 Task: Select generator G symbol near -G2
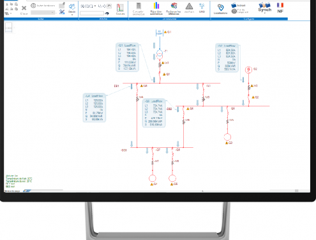click(248, 70)
